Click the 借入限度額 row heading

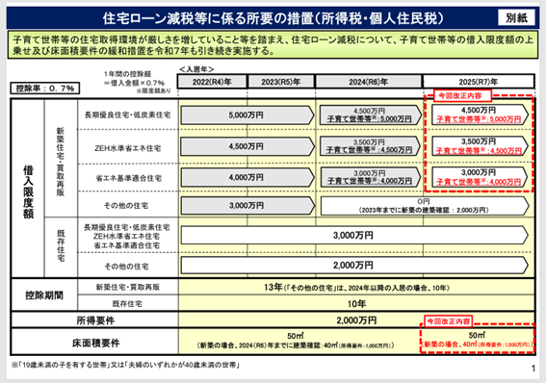[28, 191]
